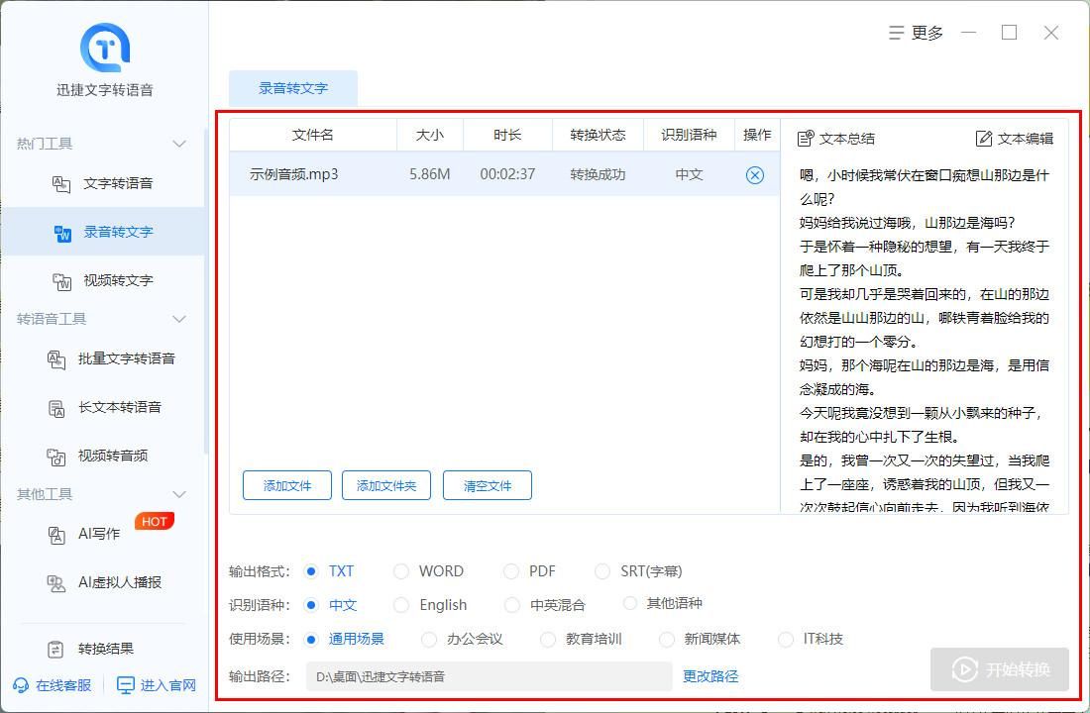
Task: Click the 文字转语音 sidebar icon
Action: tap(61, 184)
